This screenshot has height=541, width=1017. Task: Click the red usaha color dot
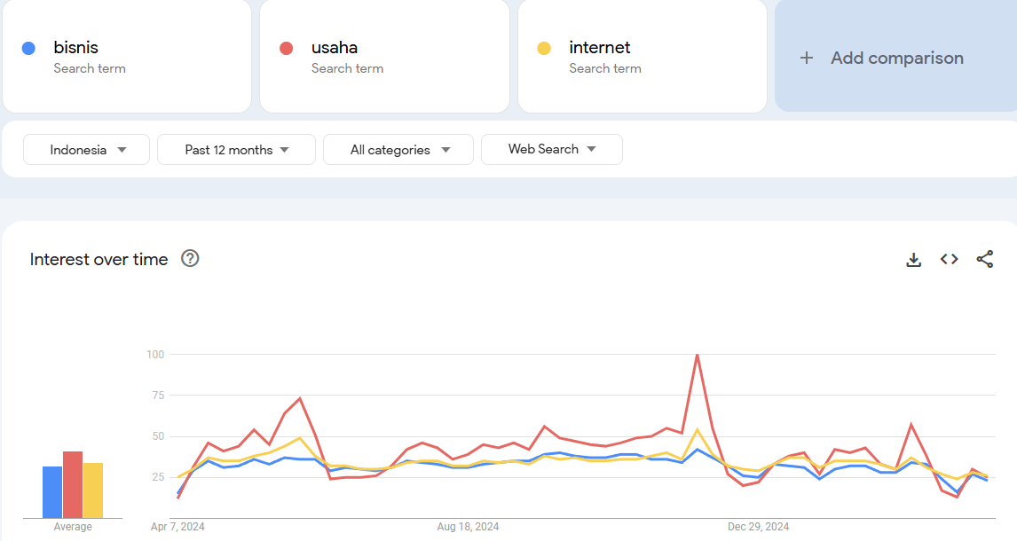pos(286,48)
